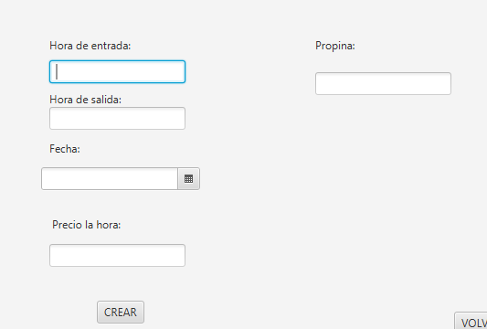Click the Hora de entrada text field
487x329 pixels.
(117, 72)
